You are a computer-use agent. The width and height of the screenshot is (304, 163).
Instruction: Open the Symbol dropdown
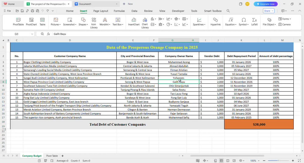(244, 22)
